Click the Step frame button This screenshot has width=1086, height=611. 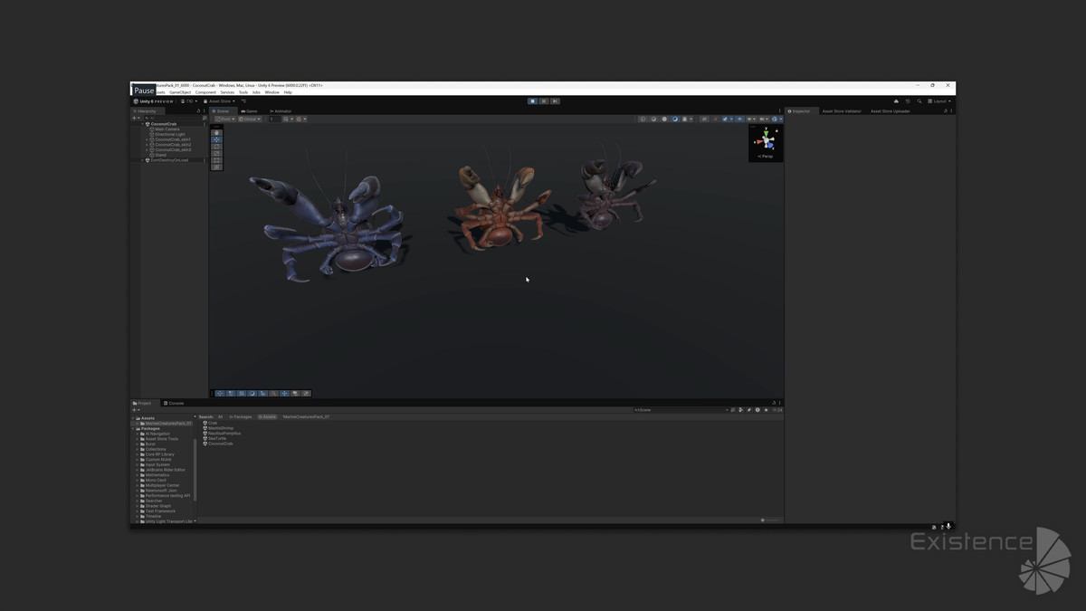coord(555,101)
